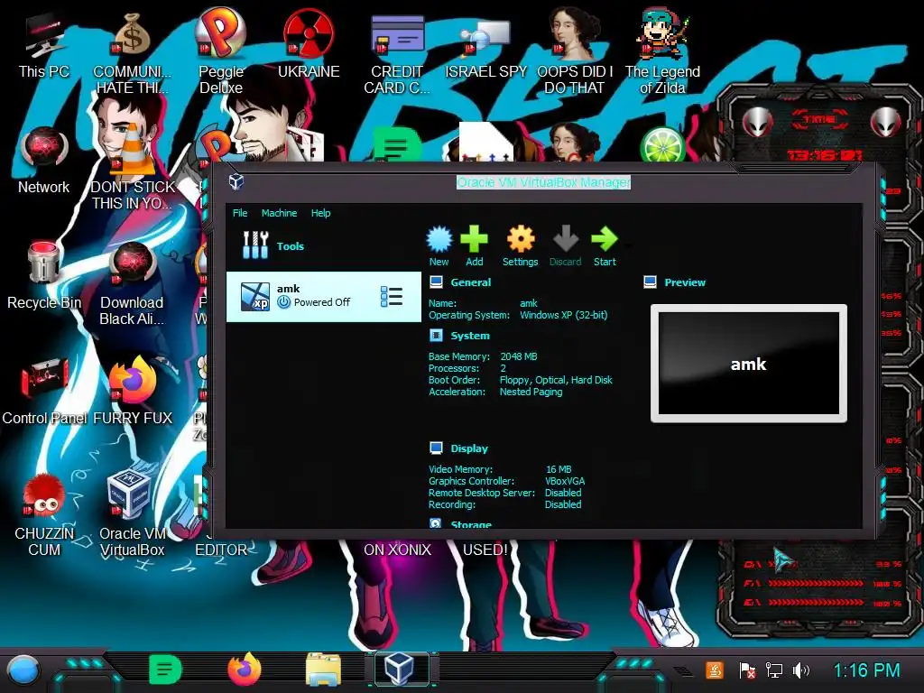
Task: Open Firefox from the taskbar
Action: tap(245, 670)
